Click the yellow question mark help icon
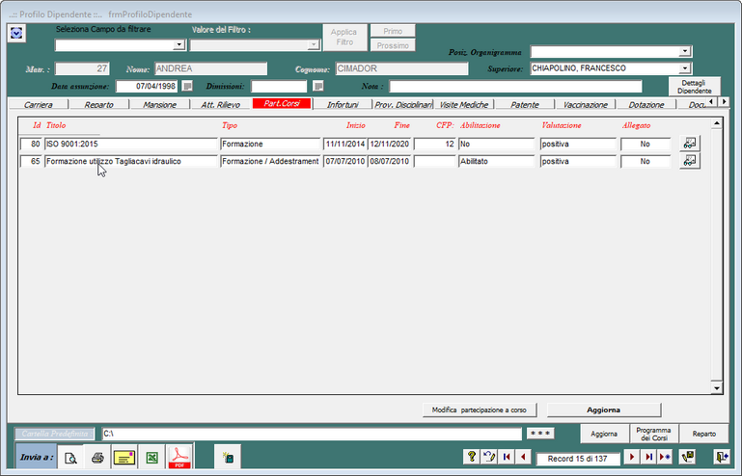Screen dimensions: 742x476 471,457
